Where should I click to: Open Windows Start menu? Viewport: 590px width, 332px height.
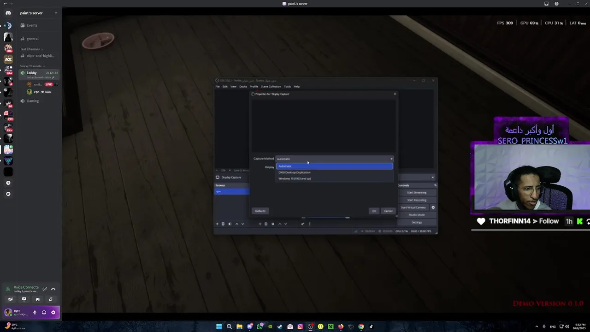coord(219,326)
